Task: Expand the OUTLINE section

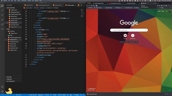Action: [9, 77]
